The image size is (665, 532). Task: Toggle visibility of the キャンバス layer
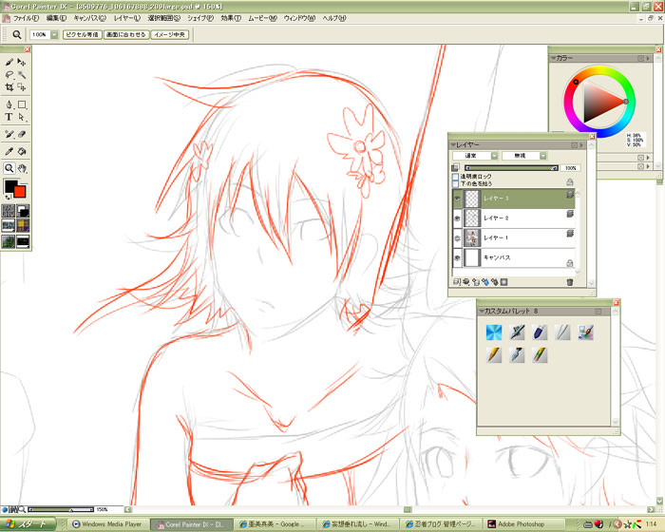pos(457,257)
